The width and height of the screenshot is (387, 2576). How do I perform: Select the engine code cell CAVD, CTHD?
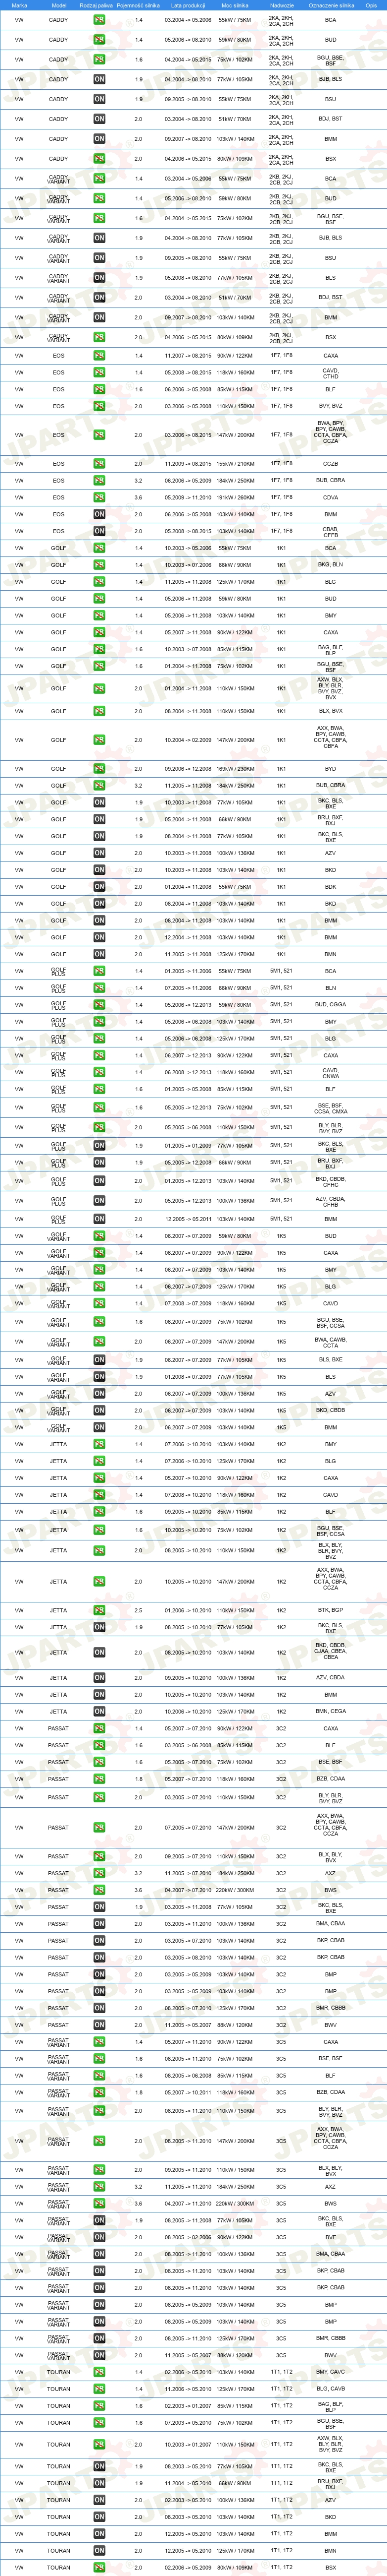pyautogui.click(x=330, y=372)
